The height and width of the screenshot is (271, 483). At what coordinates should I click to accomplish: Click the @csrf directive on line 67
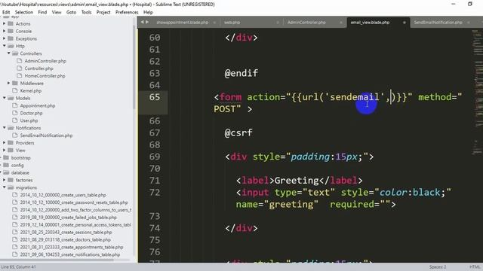[x=238, y=132]
